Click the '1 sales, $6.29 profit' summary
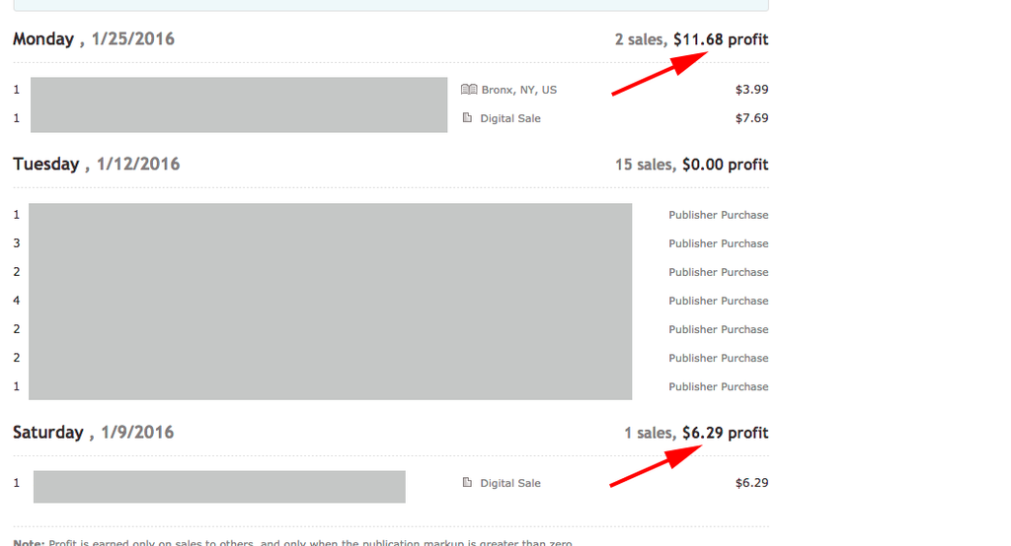Viewport: 1011px width, 546px height. [x=696, y=433]
